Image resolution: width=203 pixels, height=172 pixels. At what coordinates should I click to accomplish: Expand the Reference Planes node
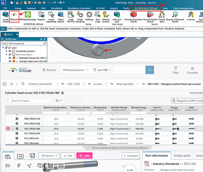click(6, 55)
